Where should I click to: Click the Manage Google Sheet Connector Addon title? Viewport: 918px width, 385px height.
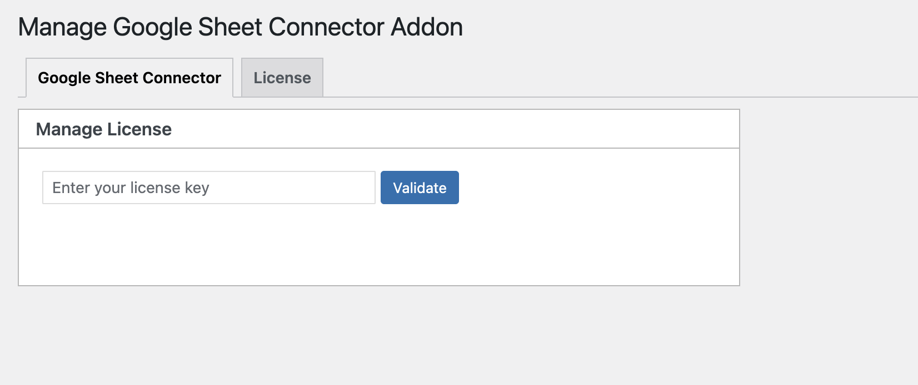(x=240, y=27)
